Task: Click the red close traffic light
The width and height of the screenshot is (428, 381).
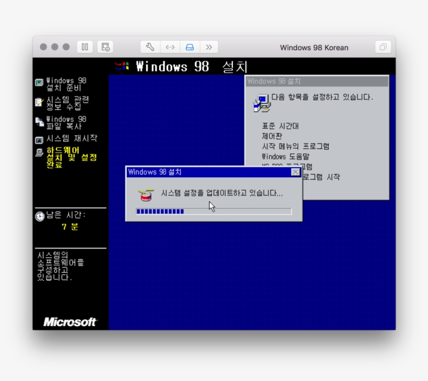Action: (43, 47)
